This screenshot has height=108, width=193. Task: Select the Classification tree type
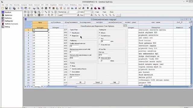(75, 33)
